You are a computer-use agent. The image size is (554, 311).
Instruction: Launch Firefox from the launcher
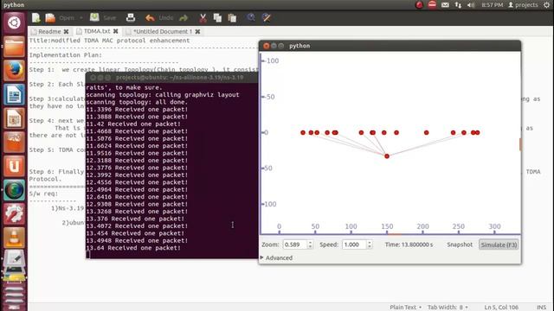(x=14, y=71)
